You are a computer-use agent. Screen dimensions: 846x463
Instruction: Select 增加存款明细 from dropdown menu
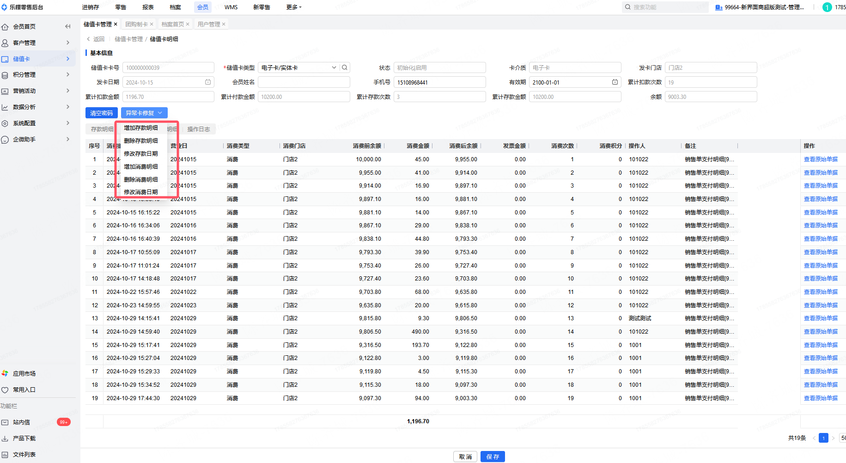[141, 128]
